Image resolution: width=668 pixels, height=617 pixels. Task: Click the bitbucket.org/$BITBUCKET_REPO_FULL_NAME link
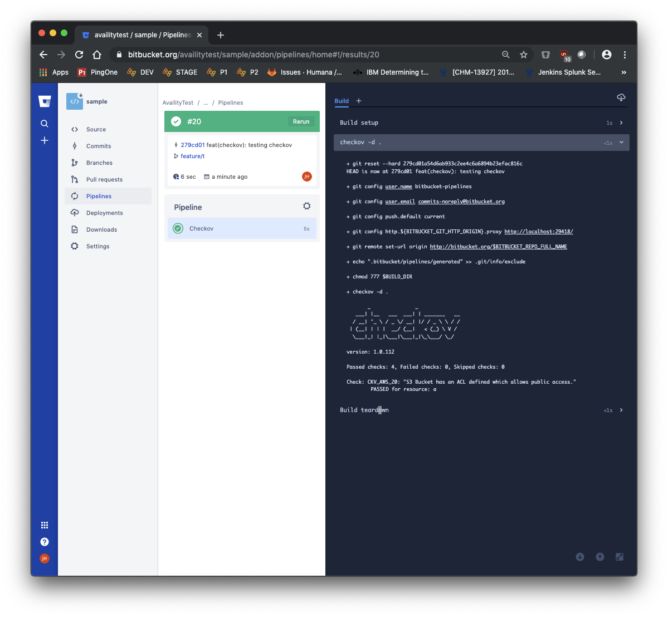click(x=499, y=247)
